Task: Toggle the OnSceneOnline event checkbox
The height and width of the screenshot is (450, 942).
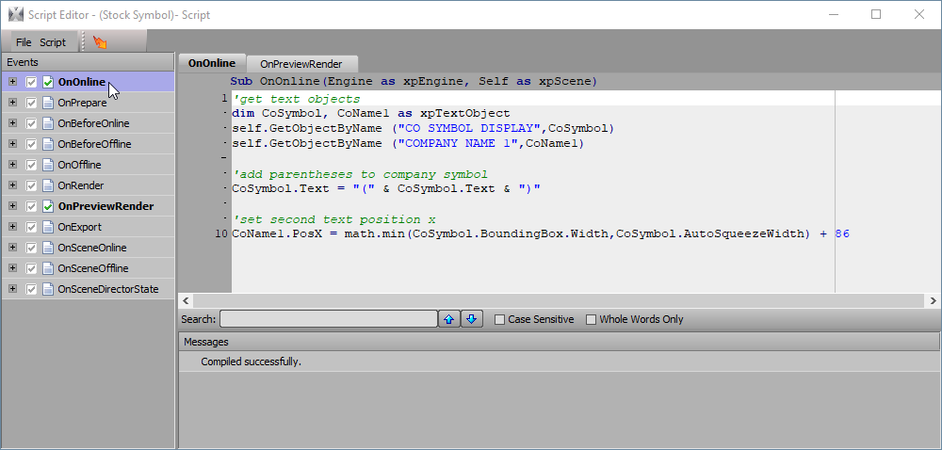Action: coord(32,248)
